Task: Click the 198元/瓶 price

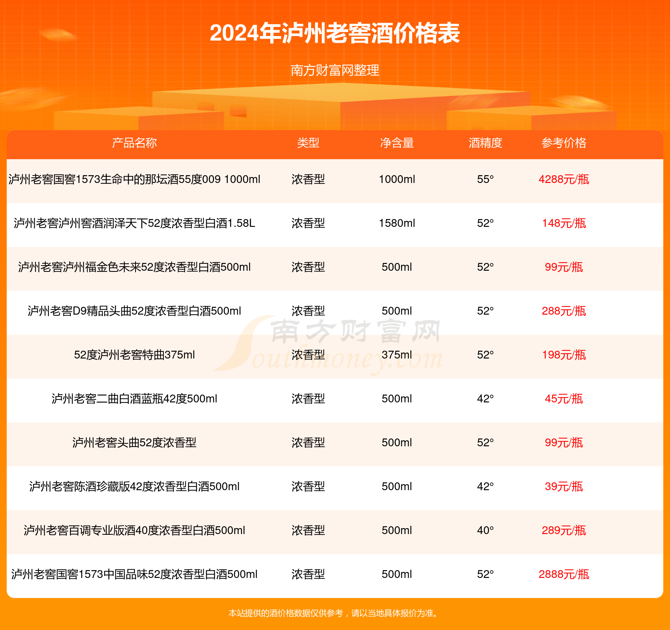Action: 564,355
